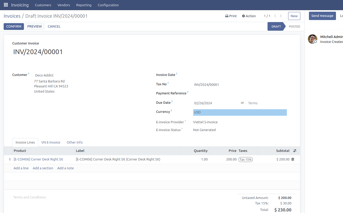Delete the Corner Desk invoice line
343x213 pixels.
(x=293, y=159)
